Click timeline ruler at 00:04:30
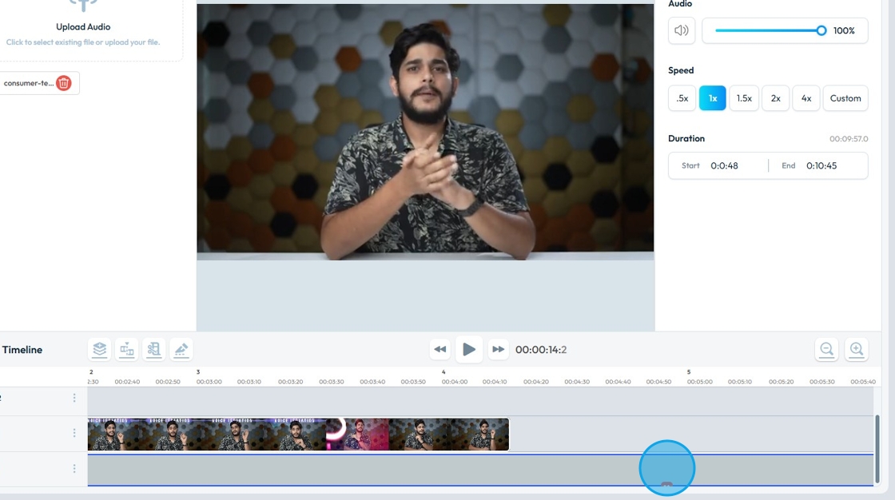This screenshot has height=500, width=895. coord(577,382)
